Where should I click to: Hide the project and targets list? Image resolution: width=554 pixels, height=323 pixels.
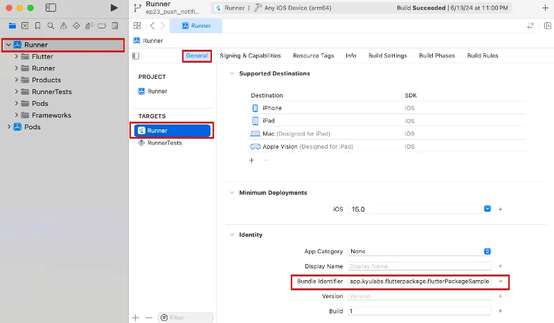click(136, 56)
